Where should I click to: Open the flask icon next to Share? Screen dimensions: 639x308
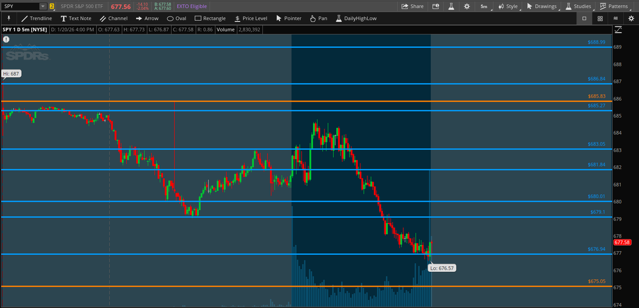[450, 6]
